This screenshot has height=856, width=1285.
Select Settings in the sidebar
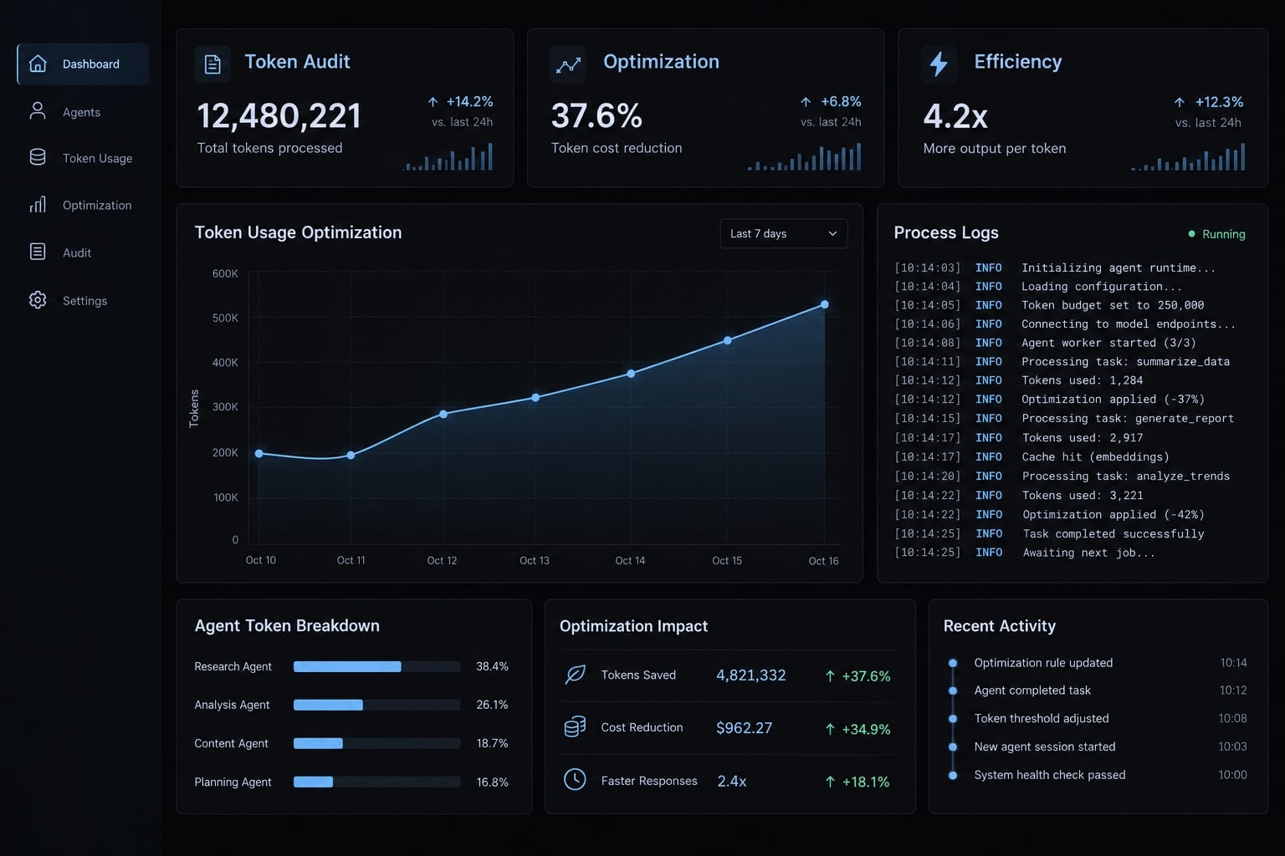(x=84, y=301)
